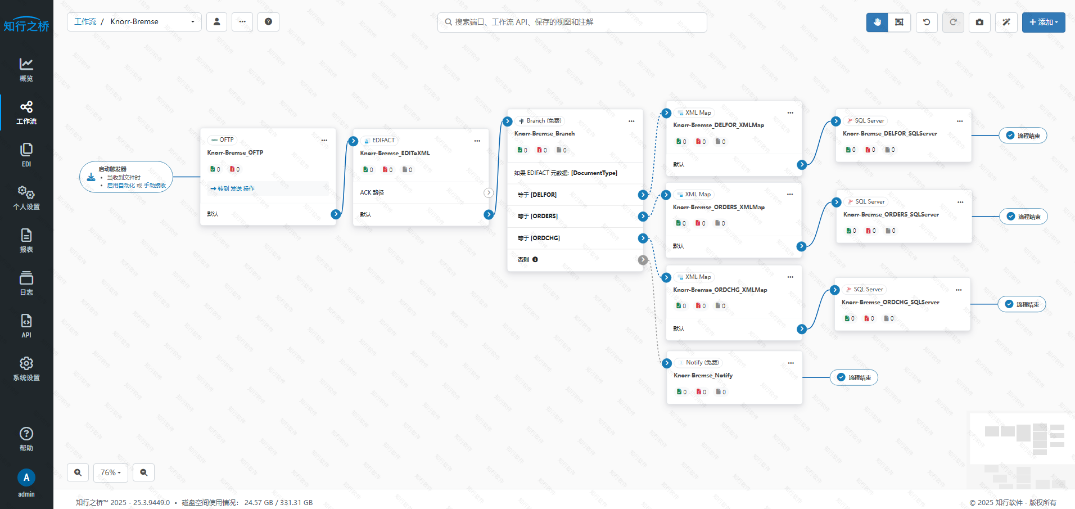Click the zoom out magnifier button
Viewport: 1075px width, 509px height.
pos(143,472)
